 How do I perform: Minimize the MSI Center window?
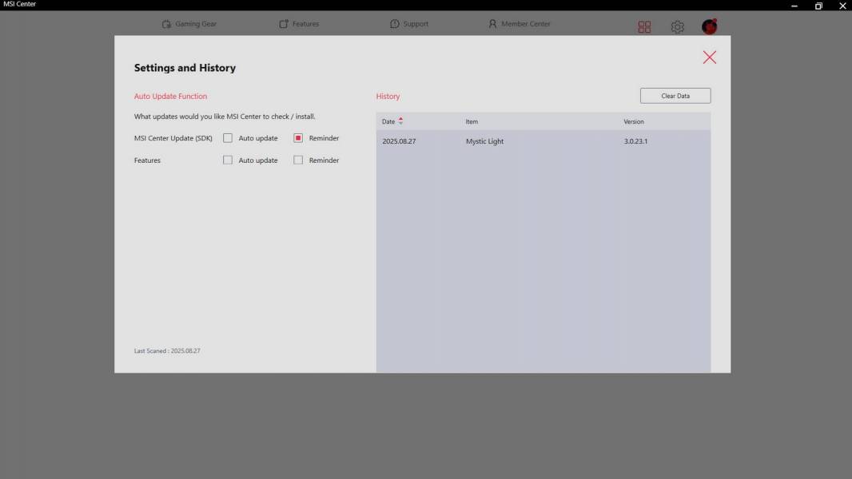(793, 6)
